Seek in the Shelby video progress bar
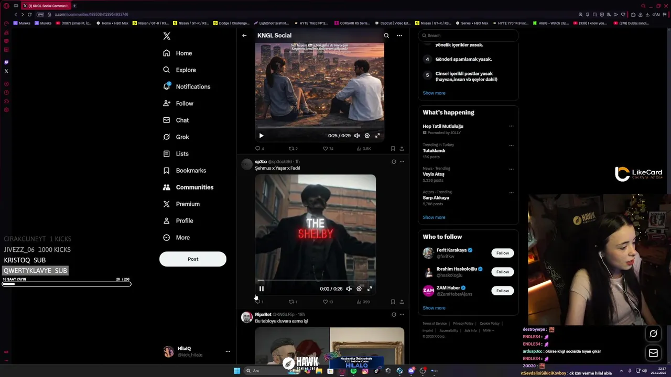 [315, 280]
